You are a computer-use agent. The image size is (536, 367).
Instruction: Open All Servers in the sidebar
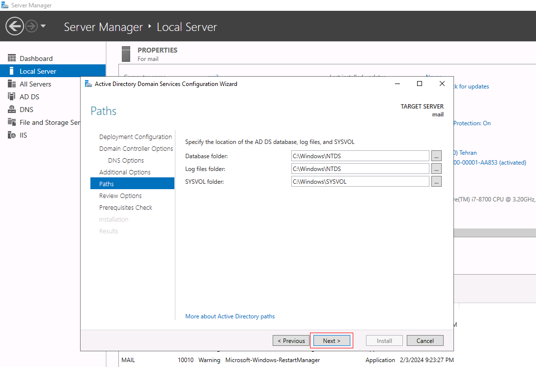pyautogui.click(x=35, y=84)
